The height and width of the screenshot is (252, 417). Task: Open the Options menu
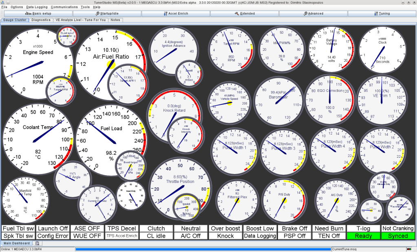pyautogui.click(x=17, y=7)
